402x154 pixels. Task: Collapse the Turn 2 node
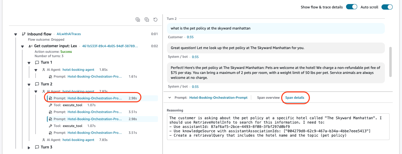[29, 84]
